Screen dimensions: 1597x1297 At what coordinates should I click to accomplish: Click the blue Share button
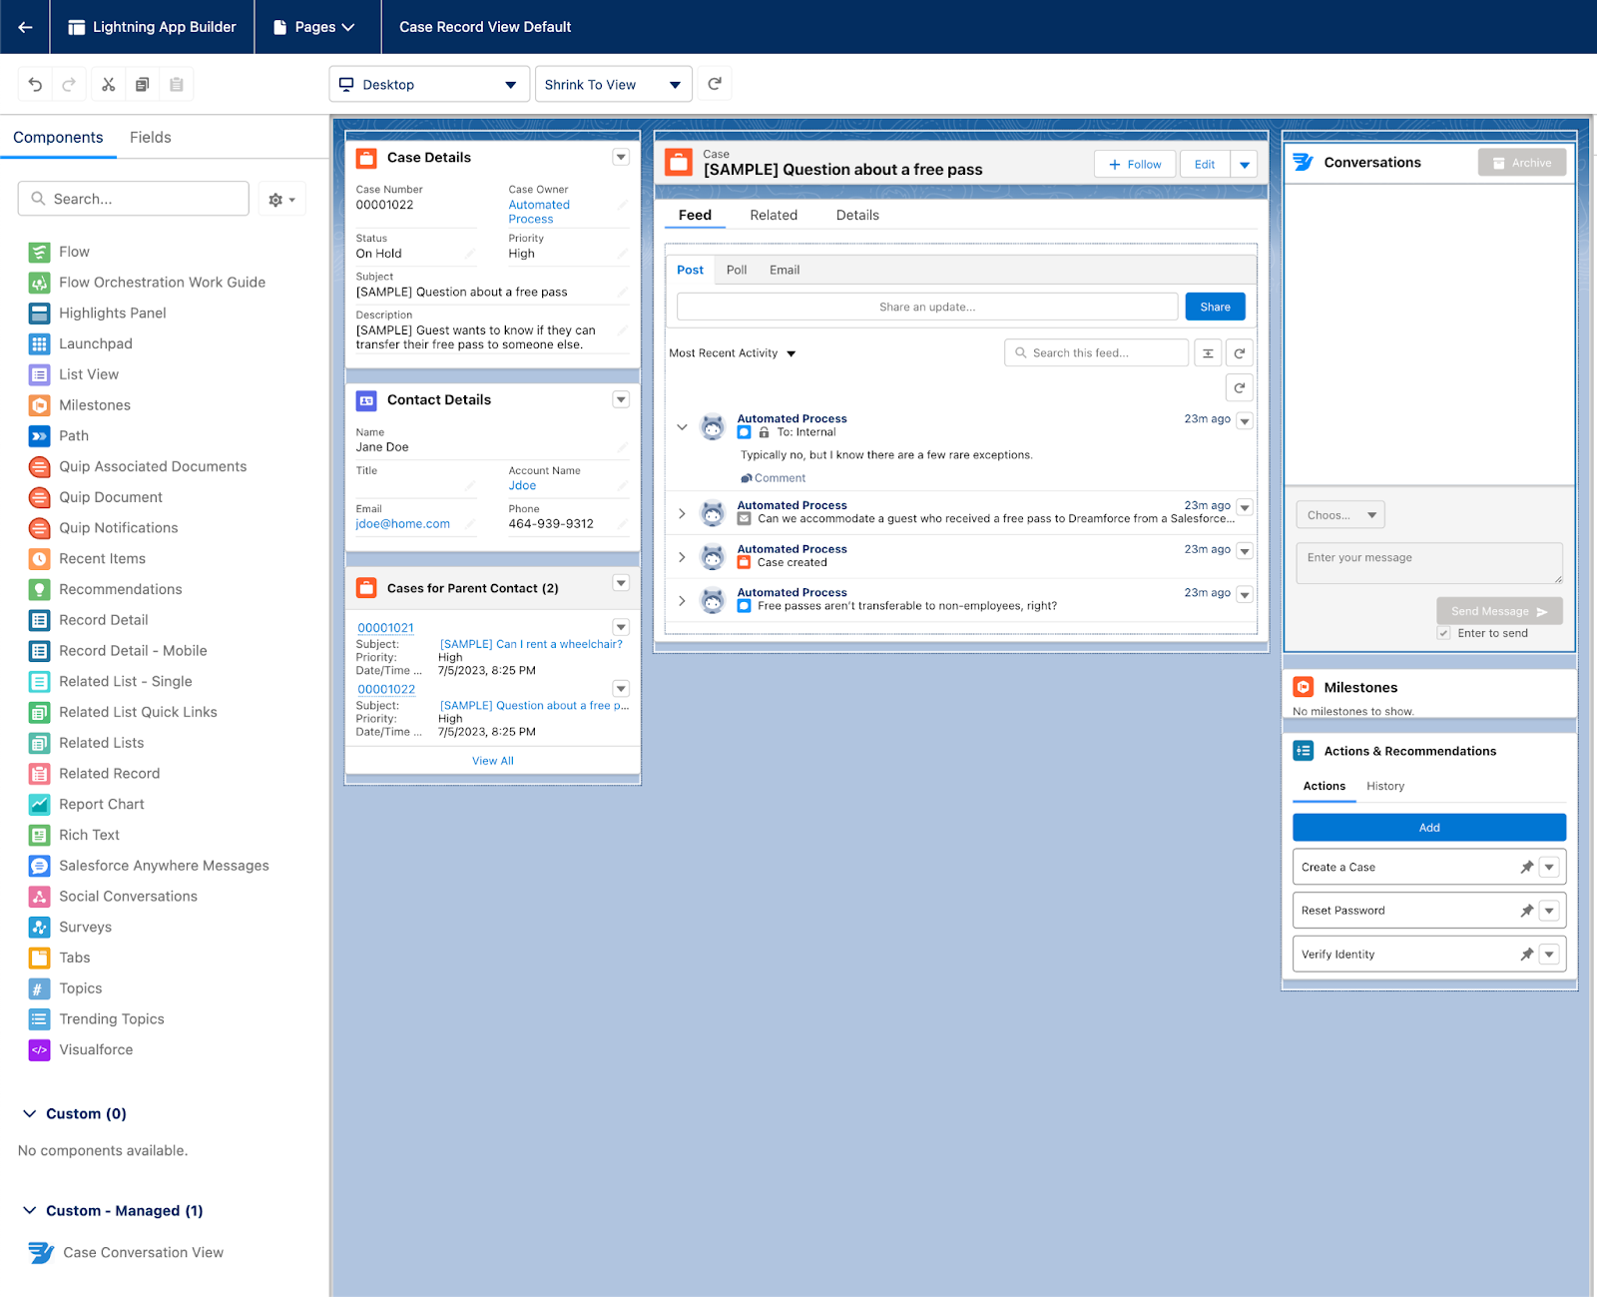point(1215,307)
